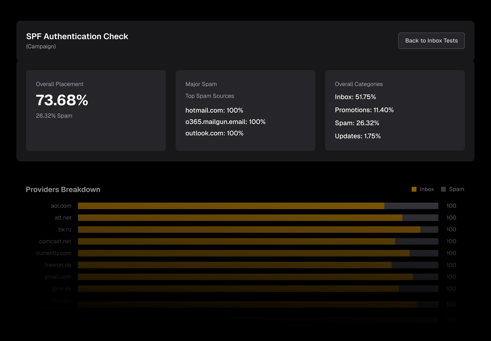Screen dimensions: 491x341
Task: Select the aol.com inbox bar
Action: [231, 206]
